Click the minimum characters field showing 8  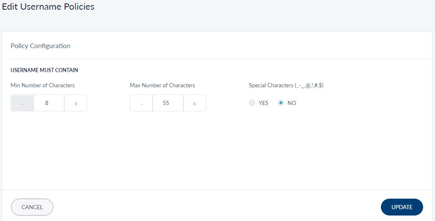point(49,103)
